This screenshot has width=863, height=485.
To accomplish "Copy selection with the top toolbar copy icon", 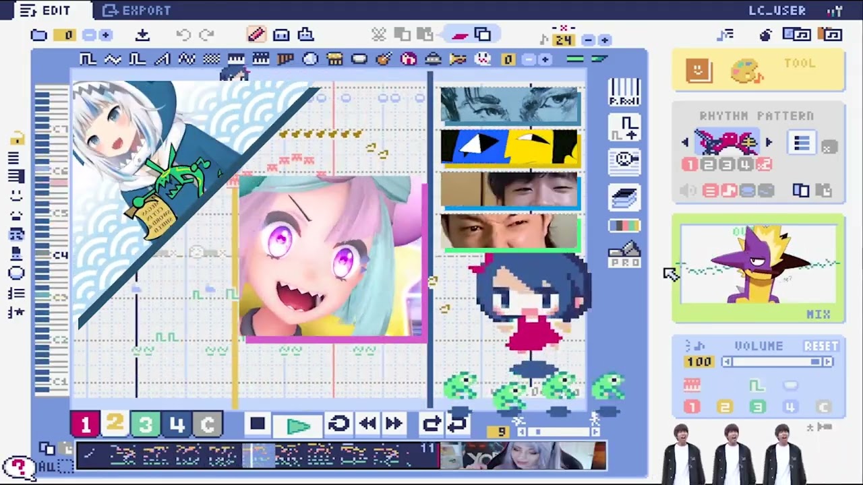I will coord(402,34).
